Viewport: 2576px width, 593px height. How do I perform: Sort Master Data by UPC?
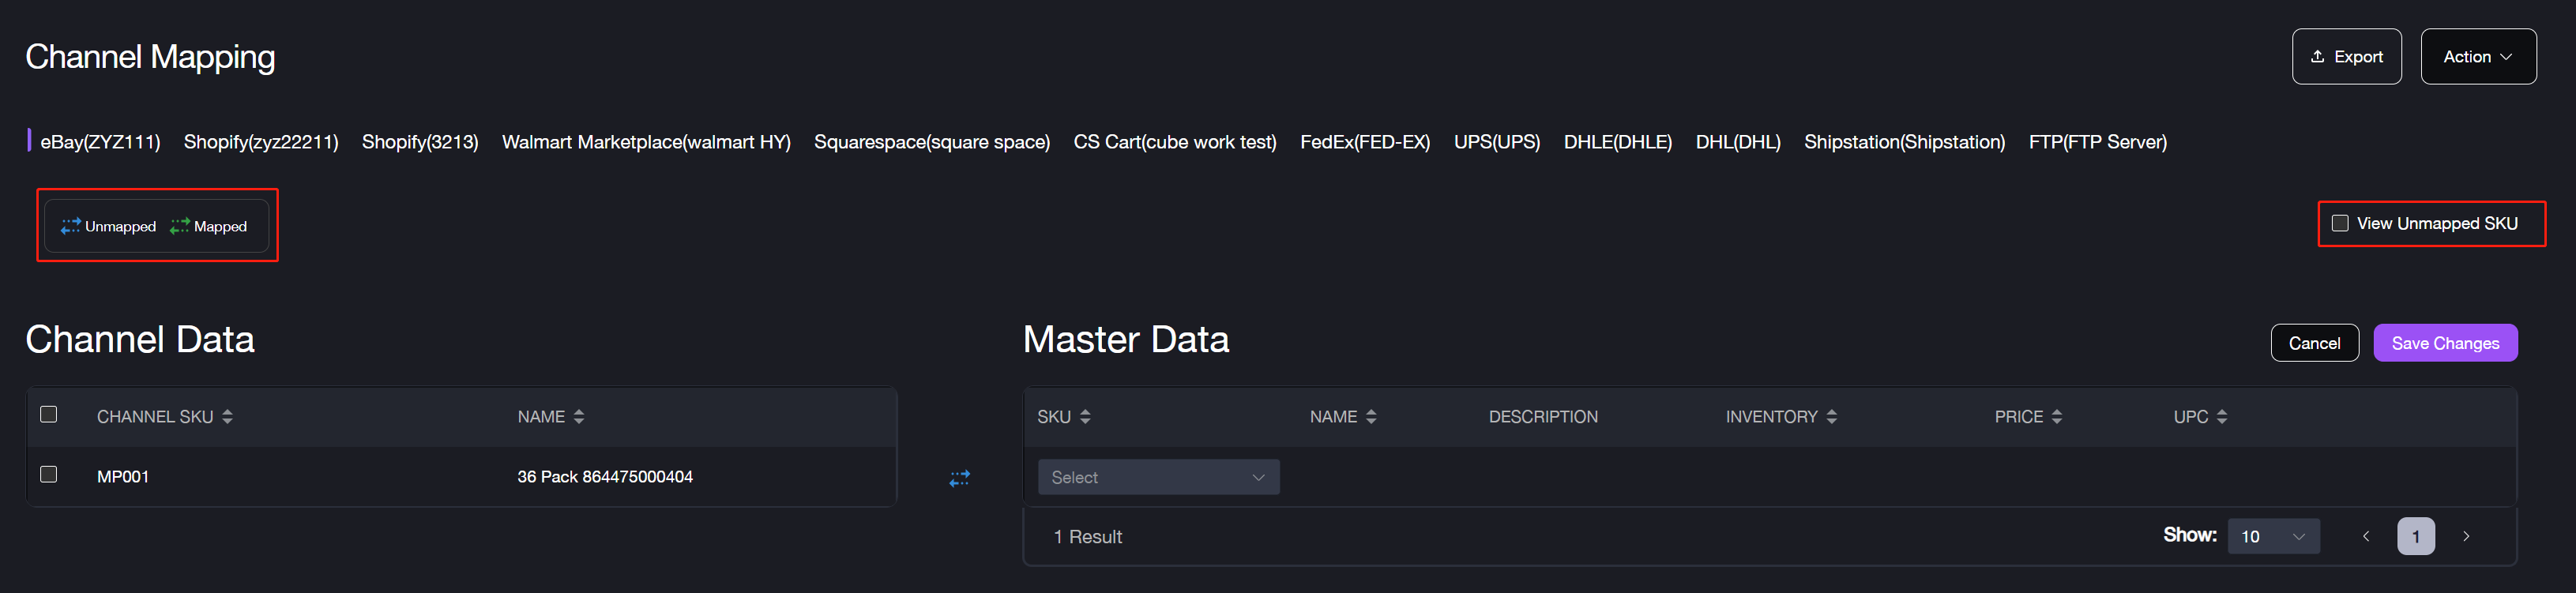[x=2221, y=417]
